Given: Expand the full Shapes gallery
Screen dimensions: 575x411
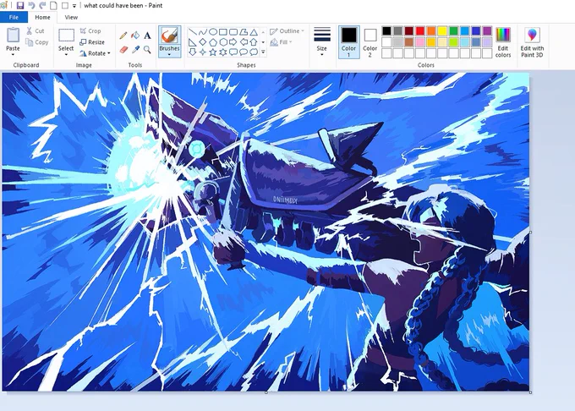Looking at the screenshot, I should [x=263, y=52].
